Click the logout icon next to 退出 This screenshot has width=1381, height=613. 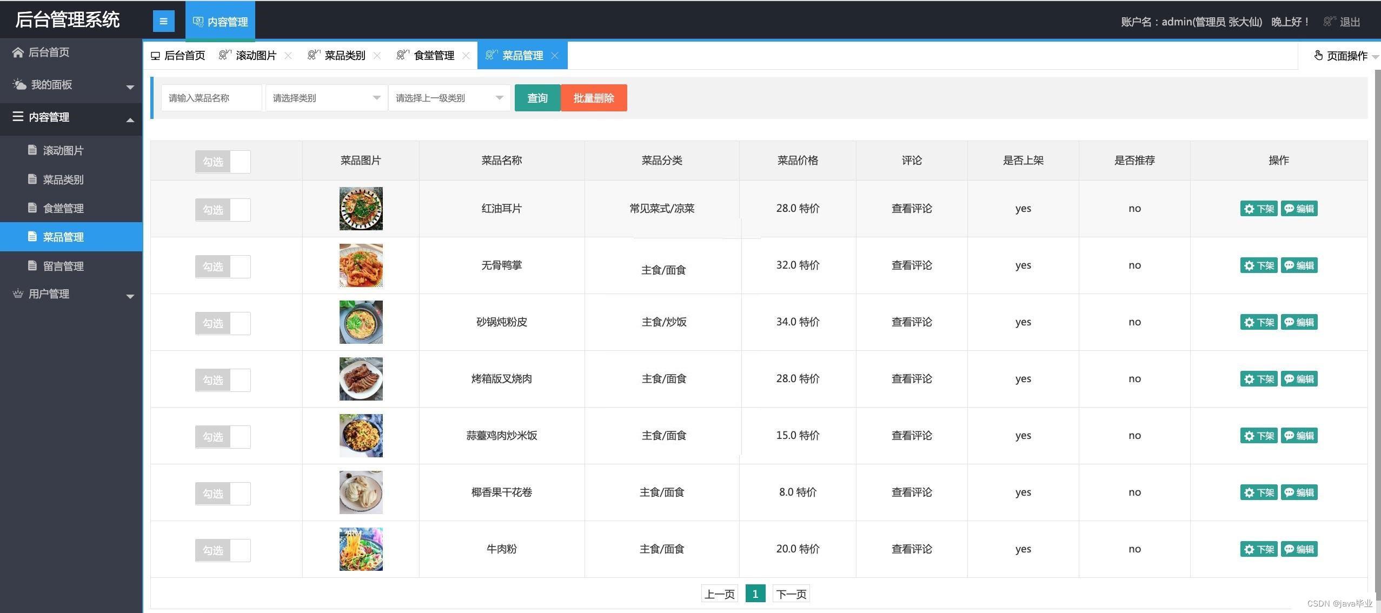point(1328,22)
